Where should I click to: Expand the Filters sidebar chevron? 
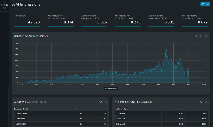4,2
